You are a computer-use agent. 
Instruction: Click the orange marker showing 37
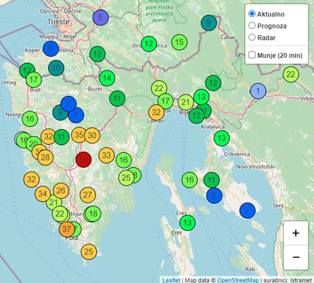tap(66, 229)
